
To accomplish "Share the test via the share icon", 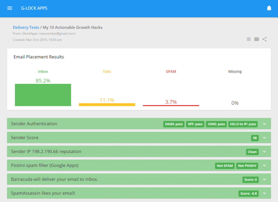I will coord(264,39).
